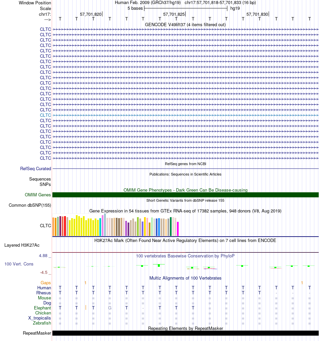The height and width of the screenshot is (341, 319).
Task: Click the magenta last bar in GTEx chart
Action: click(178, 229)
